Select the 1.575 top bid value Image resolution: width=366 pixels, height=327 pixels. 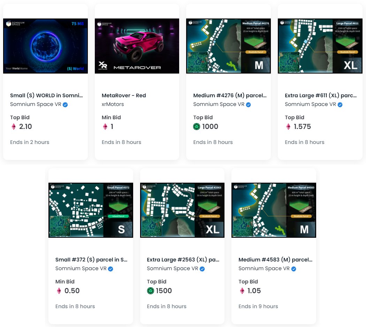point(302,127)
